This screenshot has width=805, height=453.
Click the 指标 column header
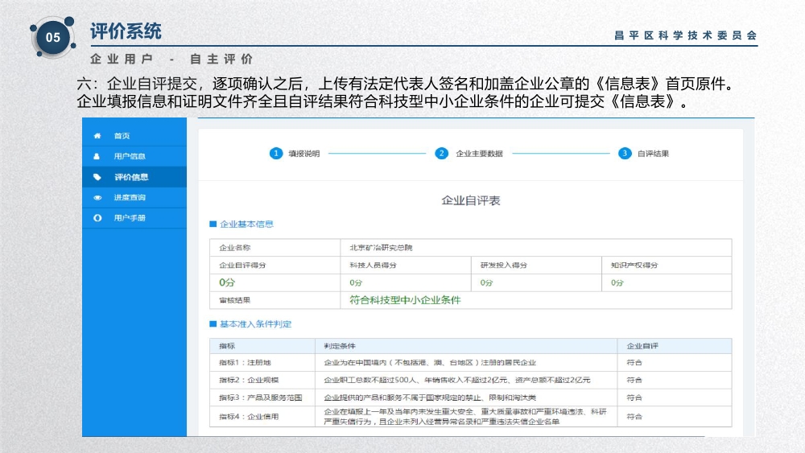tap(262, 346)
